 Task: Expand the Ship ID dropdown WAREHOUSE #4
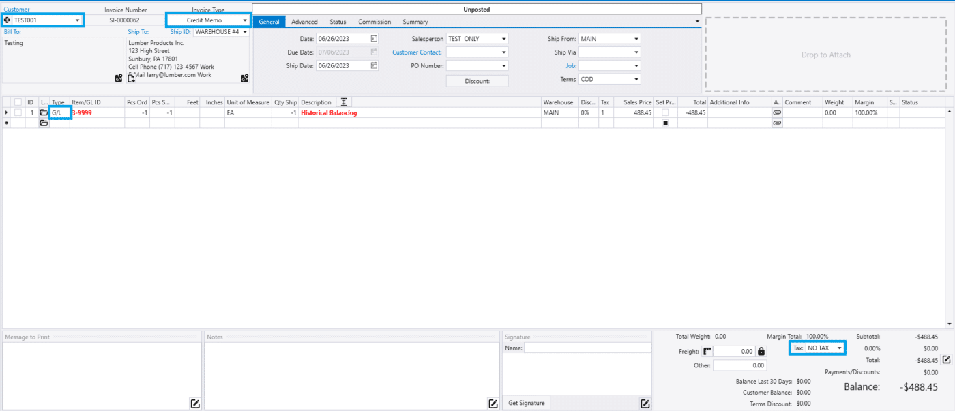(x=245, y=31)
